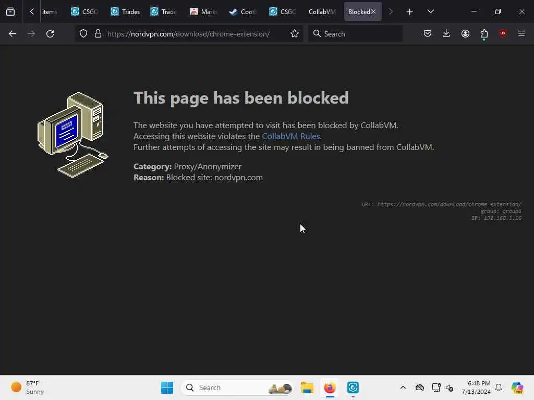Save page to Pocket
Viewport: 534px width, 400px height.
point(428,34)
